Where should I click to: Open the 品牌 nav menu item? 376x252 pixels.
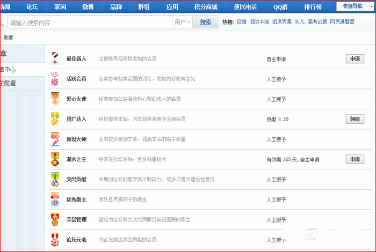pos(116,6)
